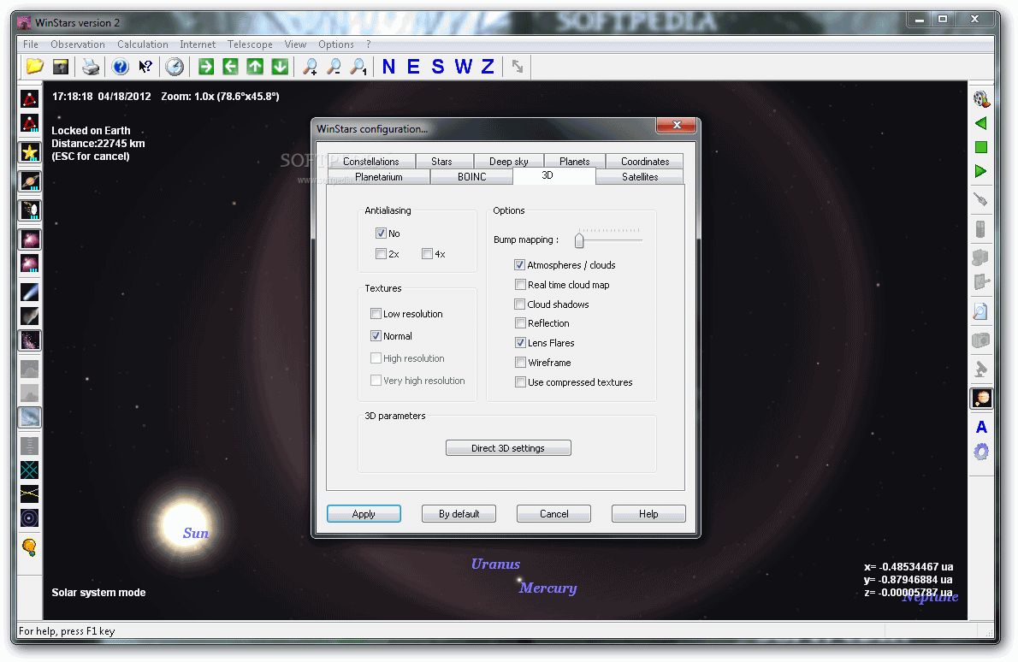This screenshot has width=1018, height=662.
Task: Open the Planetarium tab
Action: pyautogui.click(x=378, y=176)
